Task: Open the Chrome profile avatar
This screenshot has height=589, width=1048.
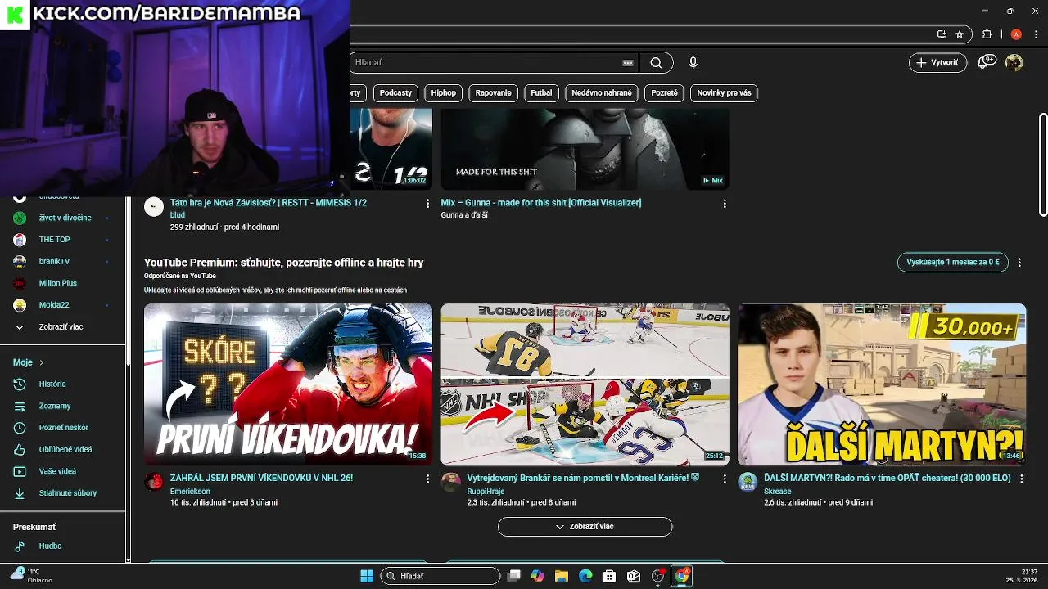Action: tap(1016, 34)
